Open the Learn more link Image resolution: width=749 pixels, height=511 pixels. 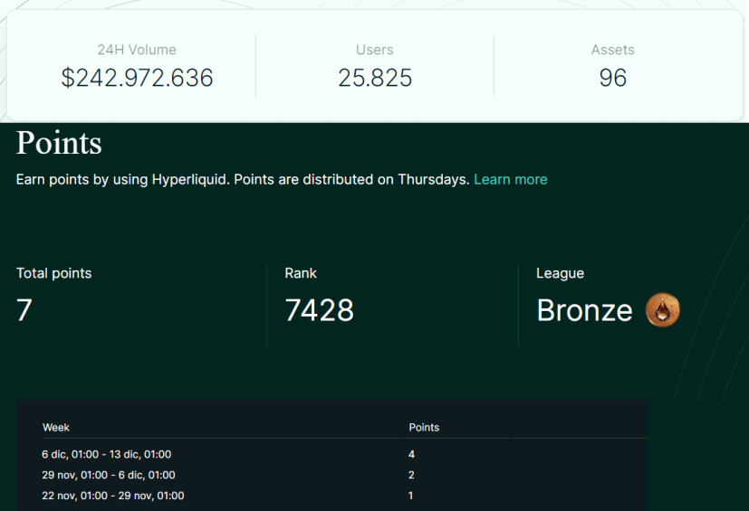click(x=510, y=179)
